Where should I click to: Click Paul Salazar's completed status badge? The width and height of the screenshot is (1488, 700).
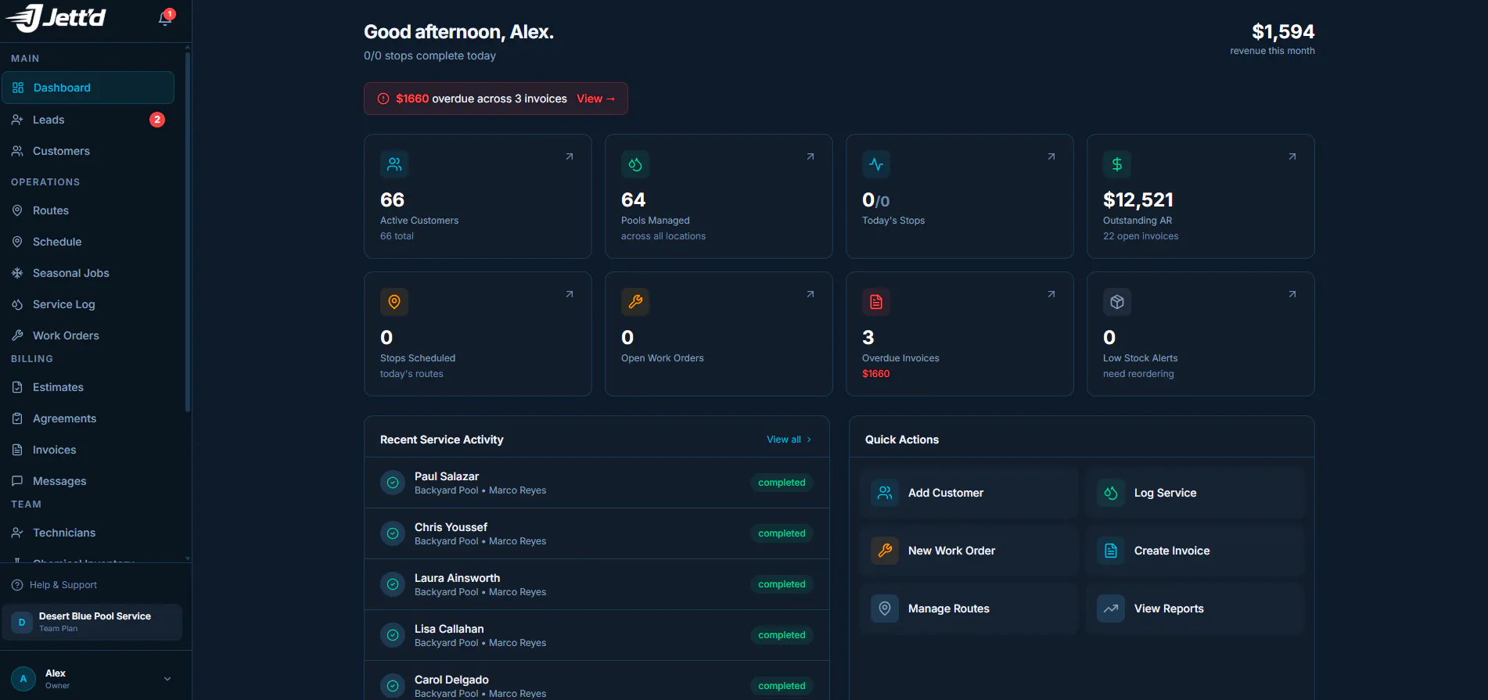tap(782, 483)
